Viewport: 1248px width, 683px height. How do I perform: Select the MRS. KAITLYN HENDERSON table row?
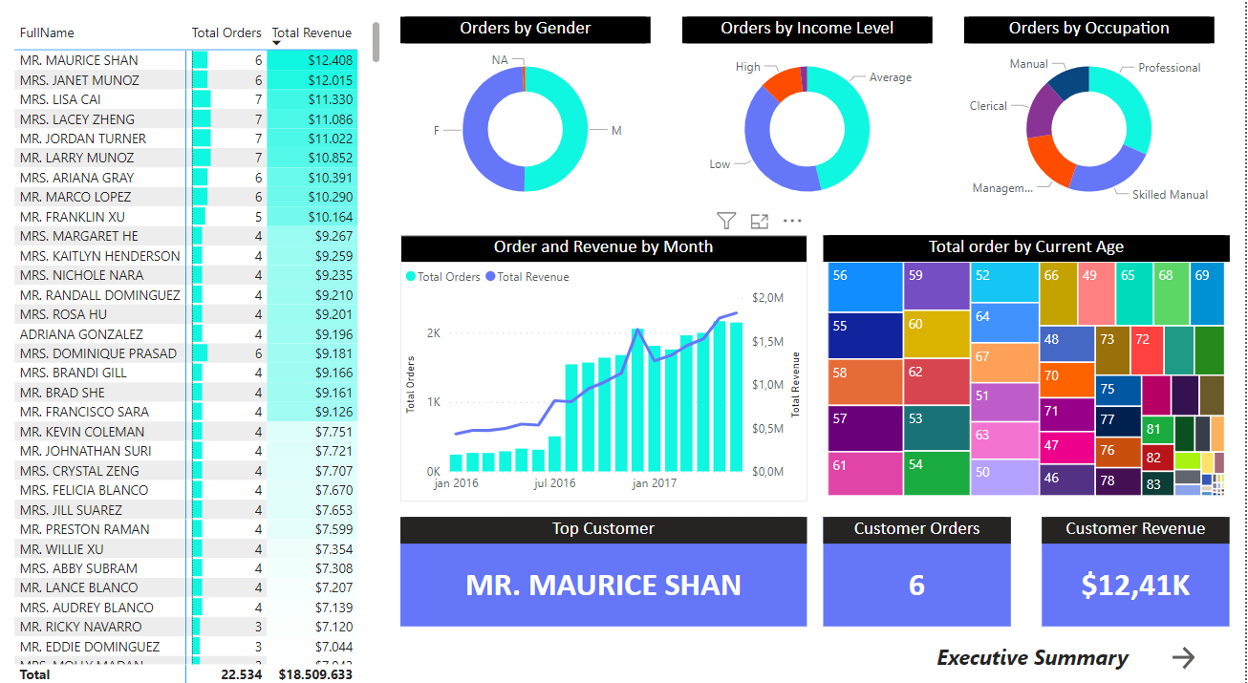click(x=186, y=256)
